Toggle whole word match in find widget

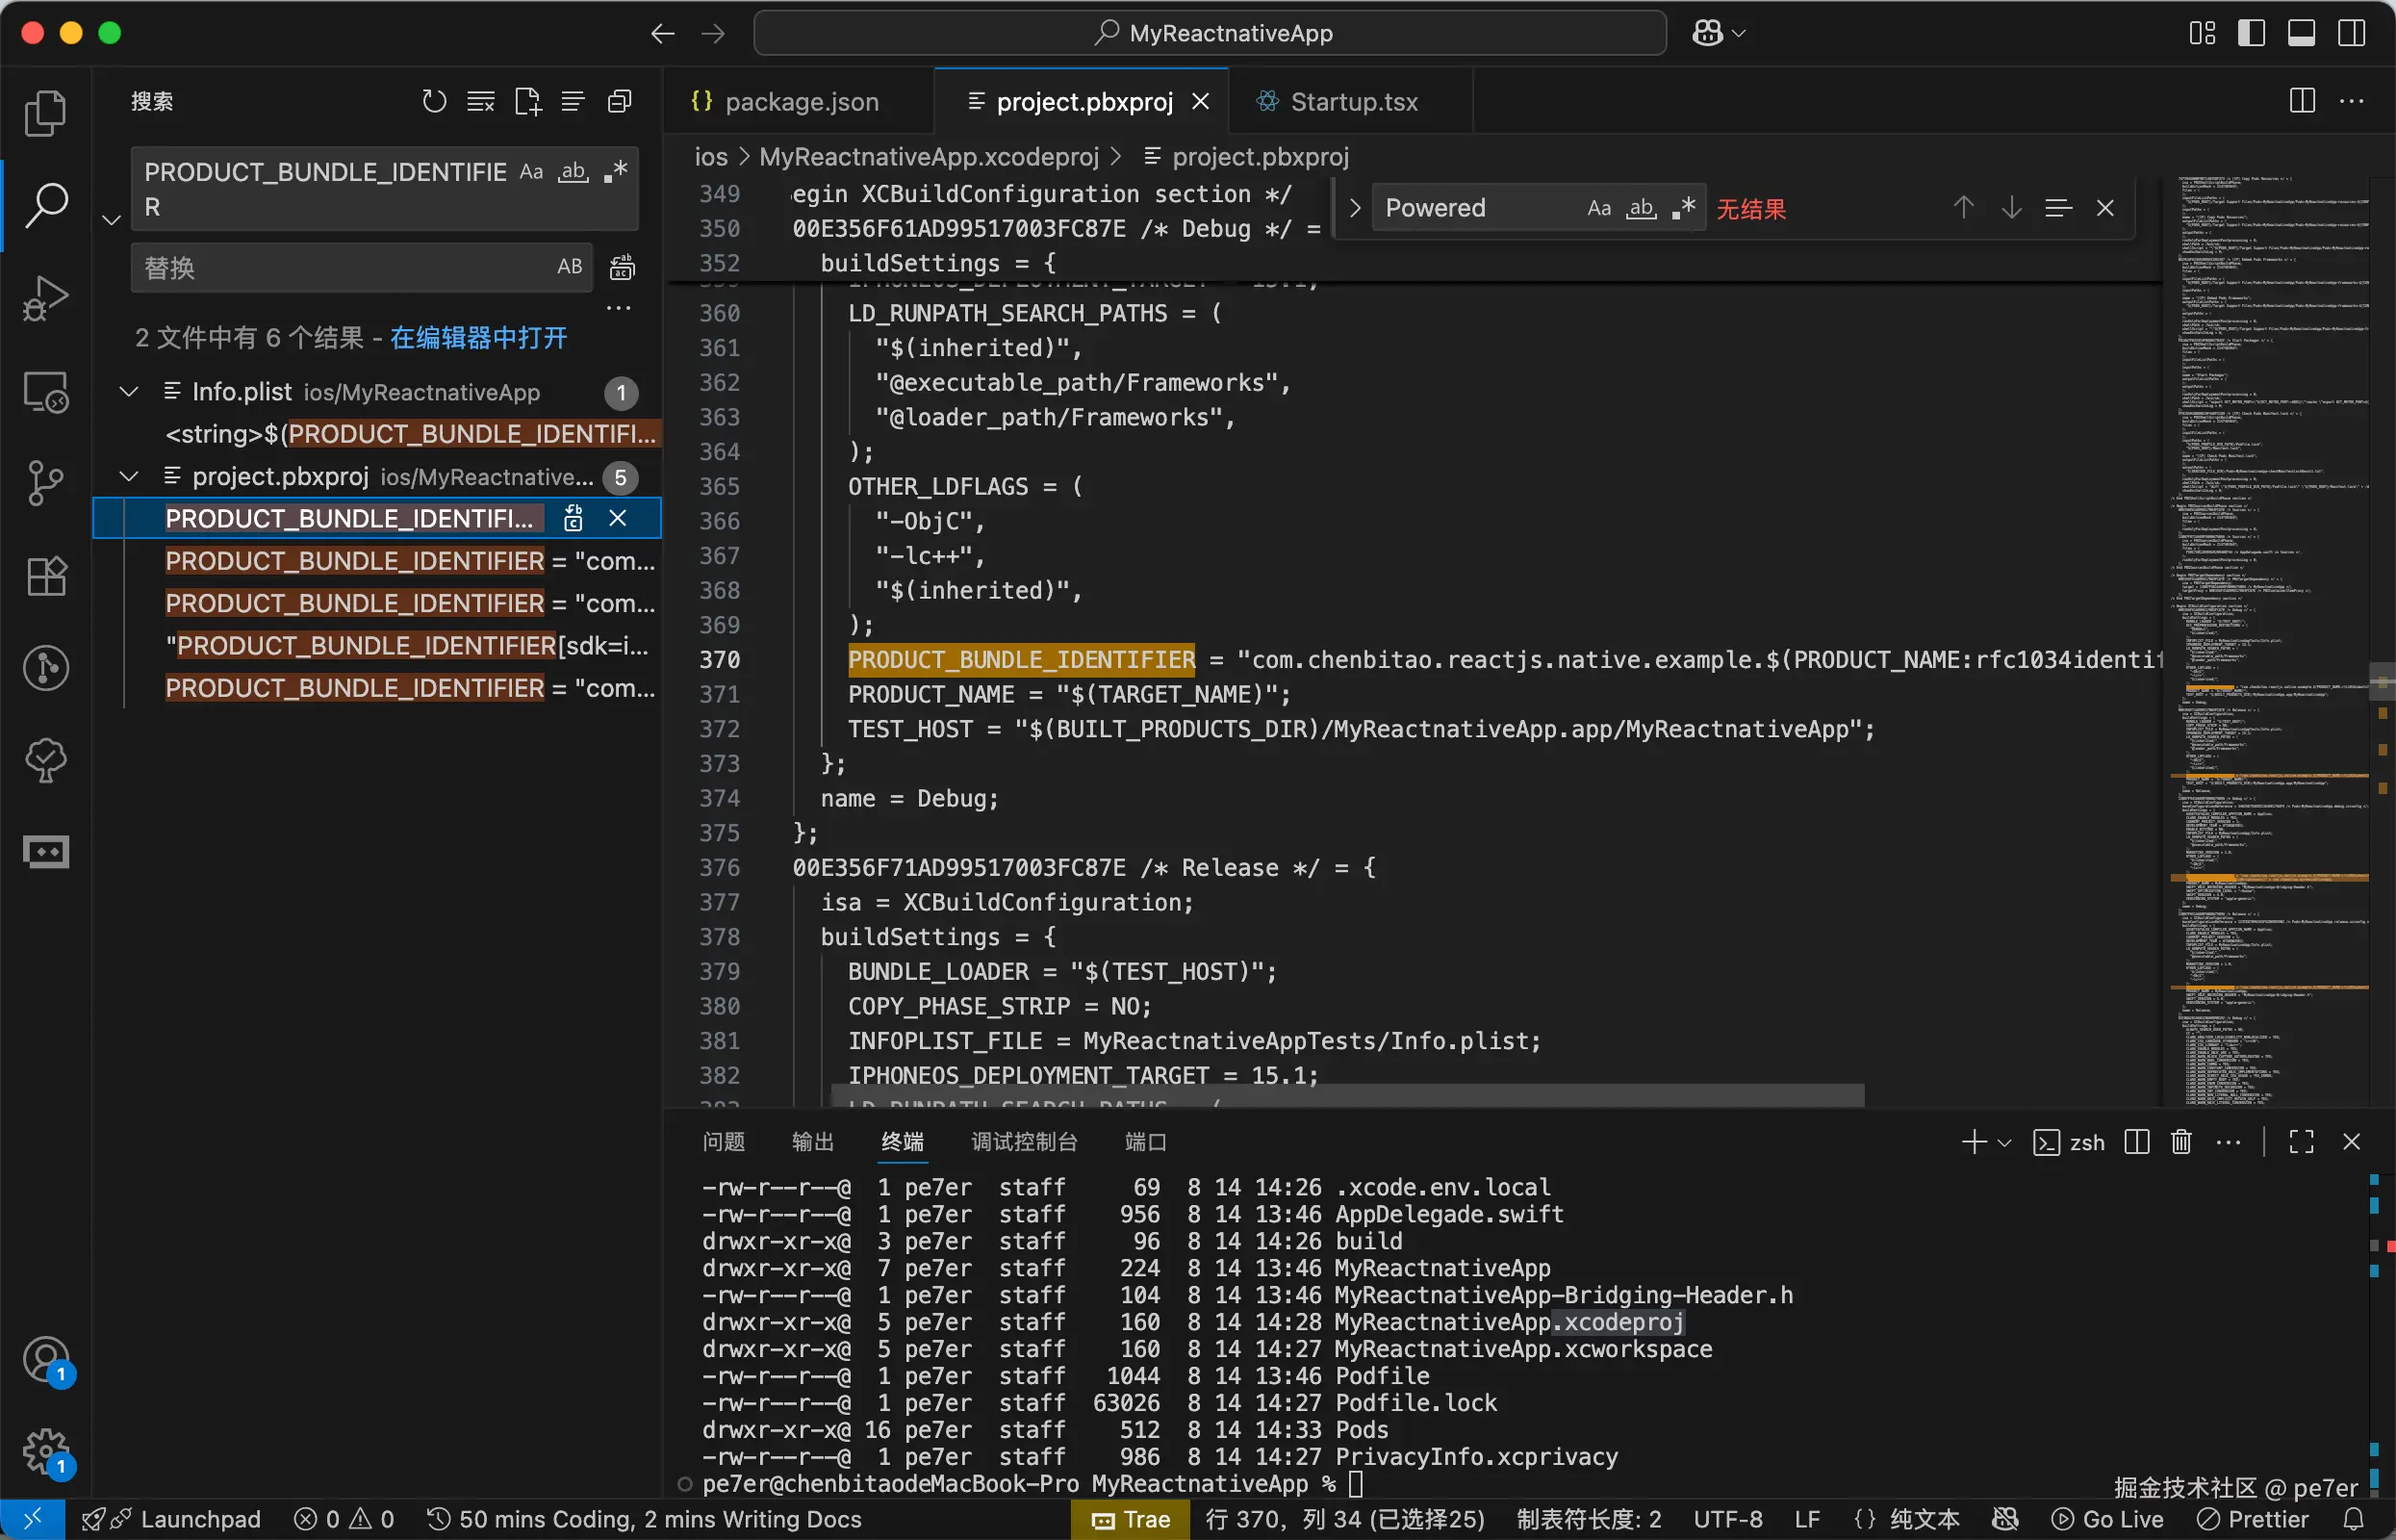coord(1642,208)
